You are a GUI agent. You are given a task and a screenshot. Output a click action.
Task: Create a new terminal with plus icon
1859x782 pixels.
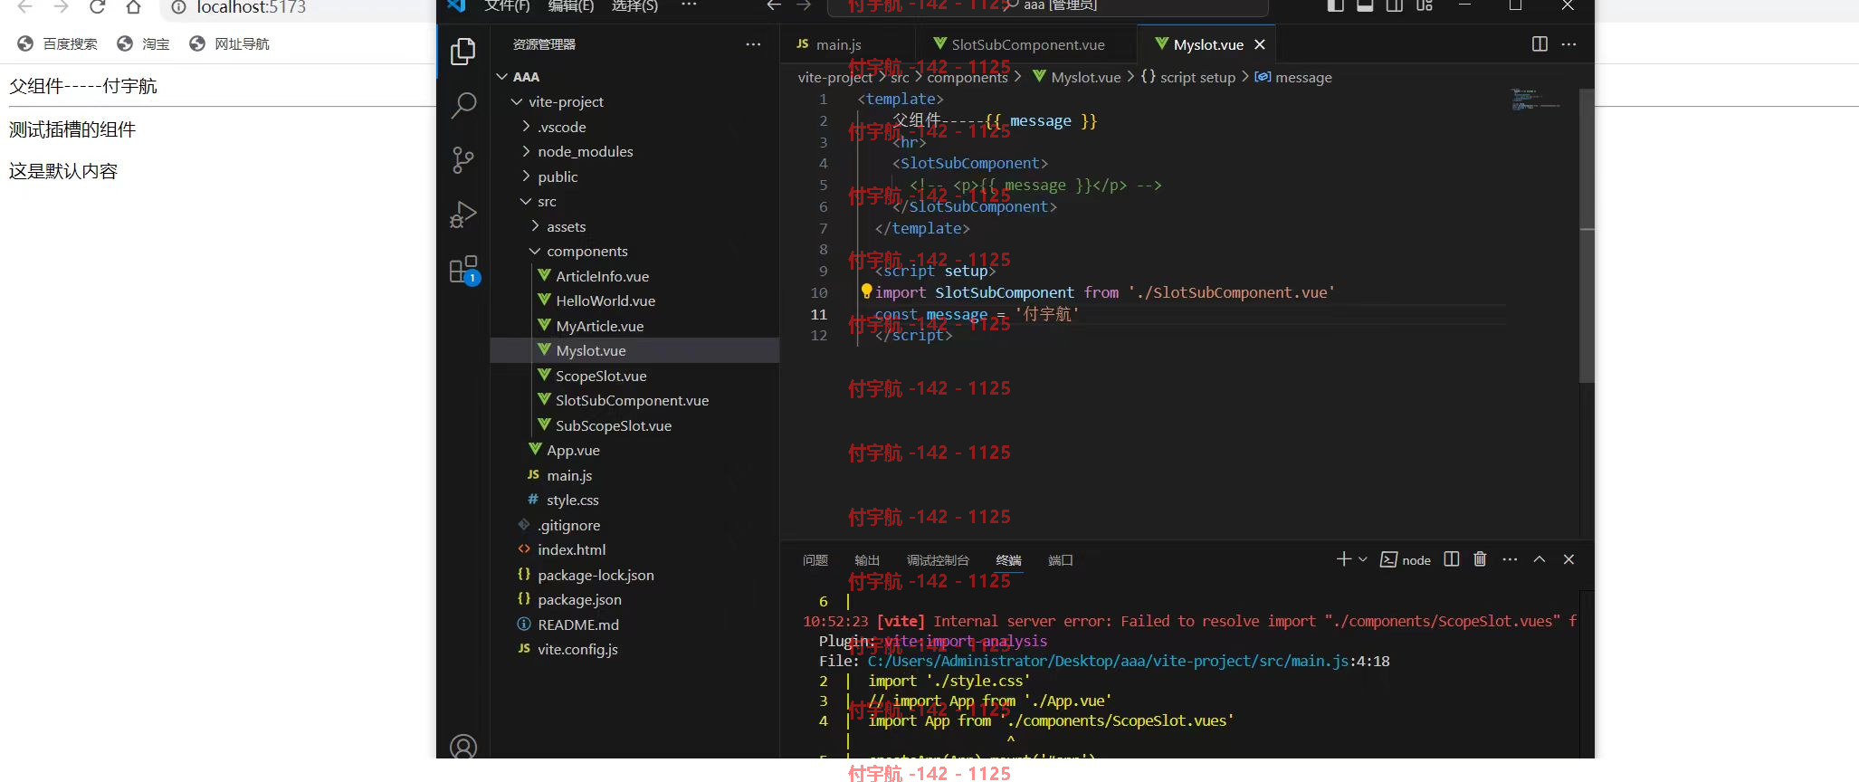pos(1344,559)
